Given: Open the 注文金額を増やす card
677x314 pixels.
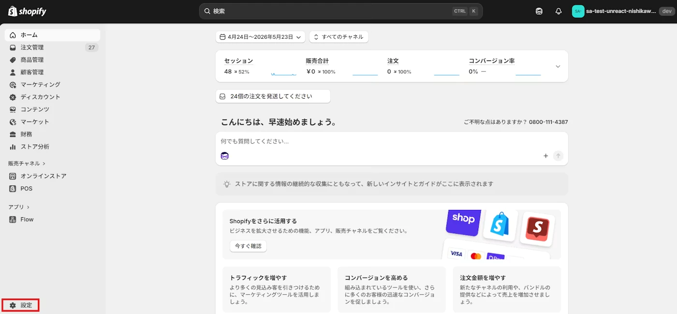Looking at the screenshot, I should point(507,289).
